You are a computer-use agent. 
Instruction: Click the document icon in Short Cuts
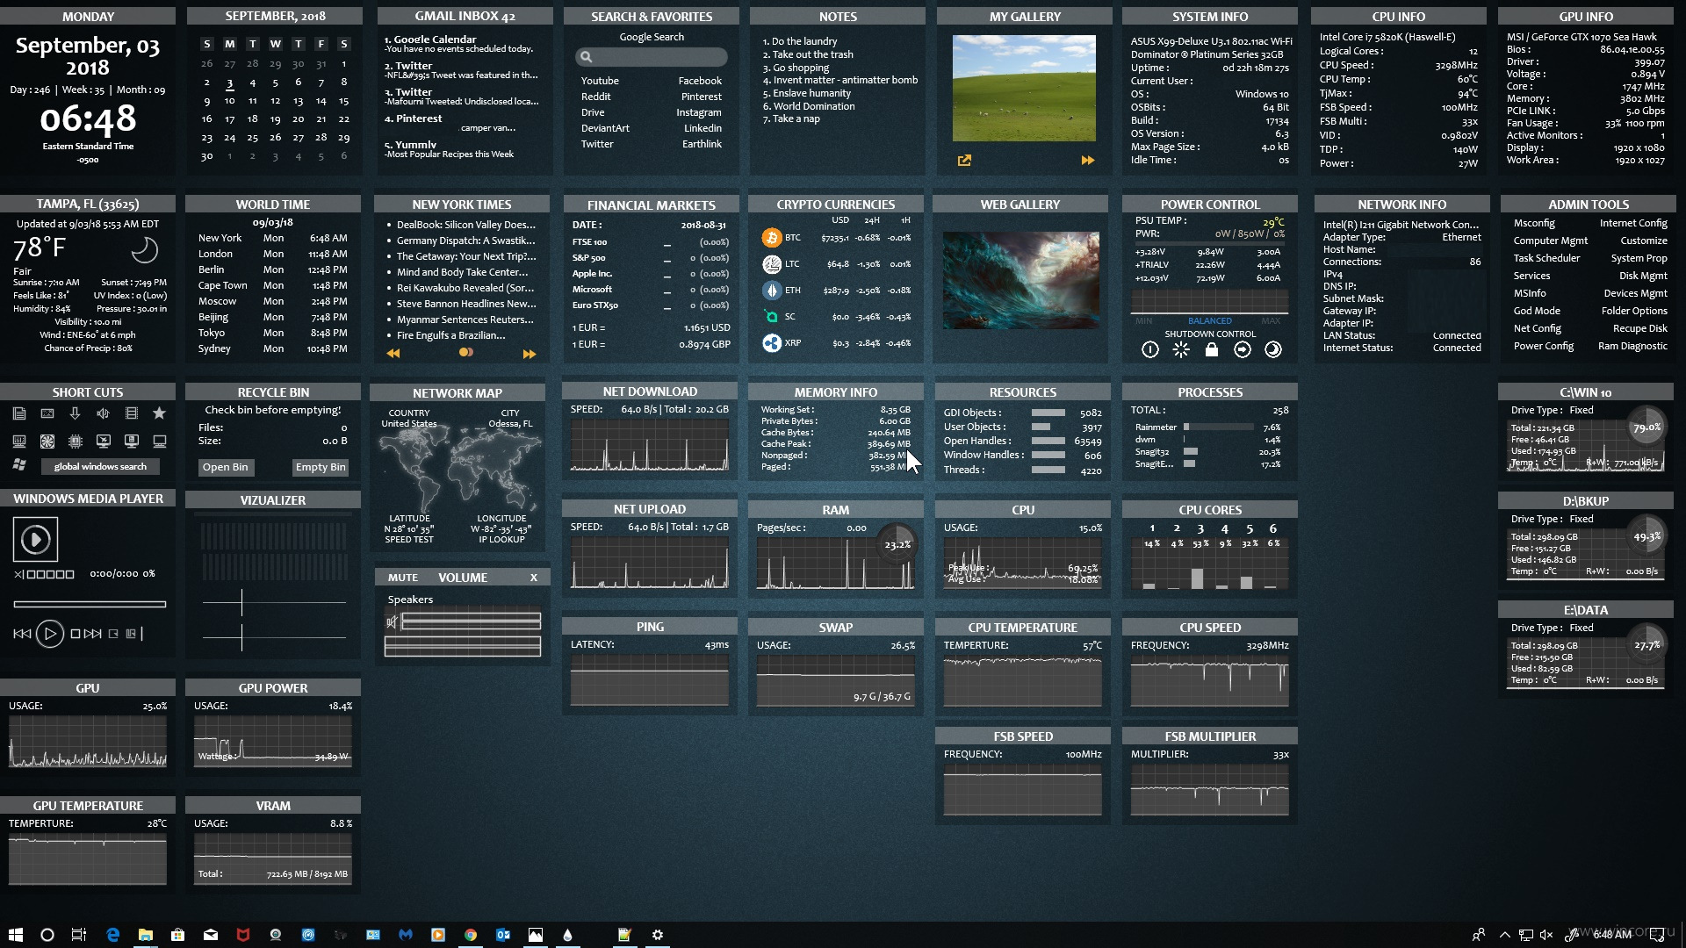point(19,413)
